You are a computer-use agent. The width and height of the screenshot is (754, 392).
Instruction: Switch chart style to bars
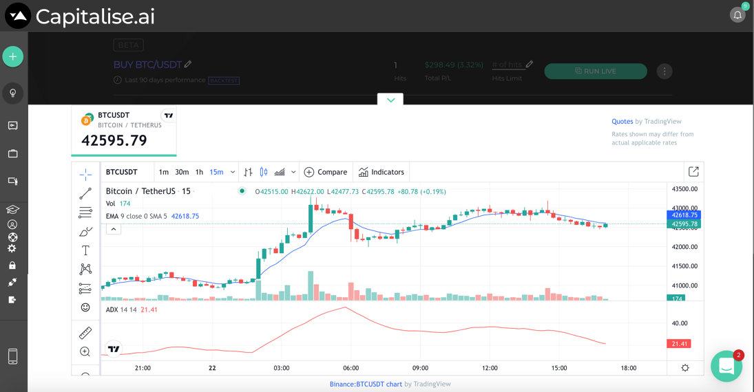click(x=248, y=172)
